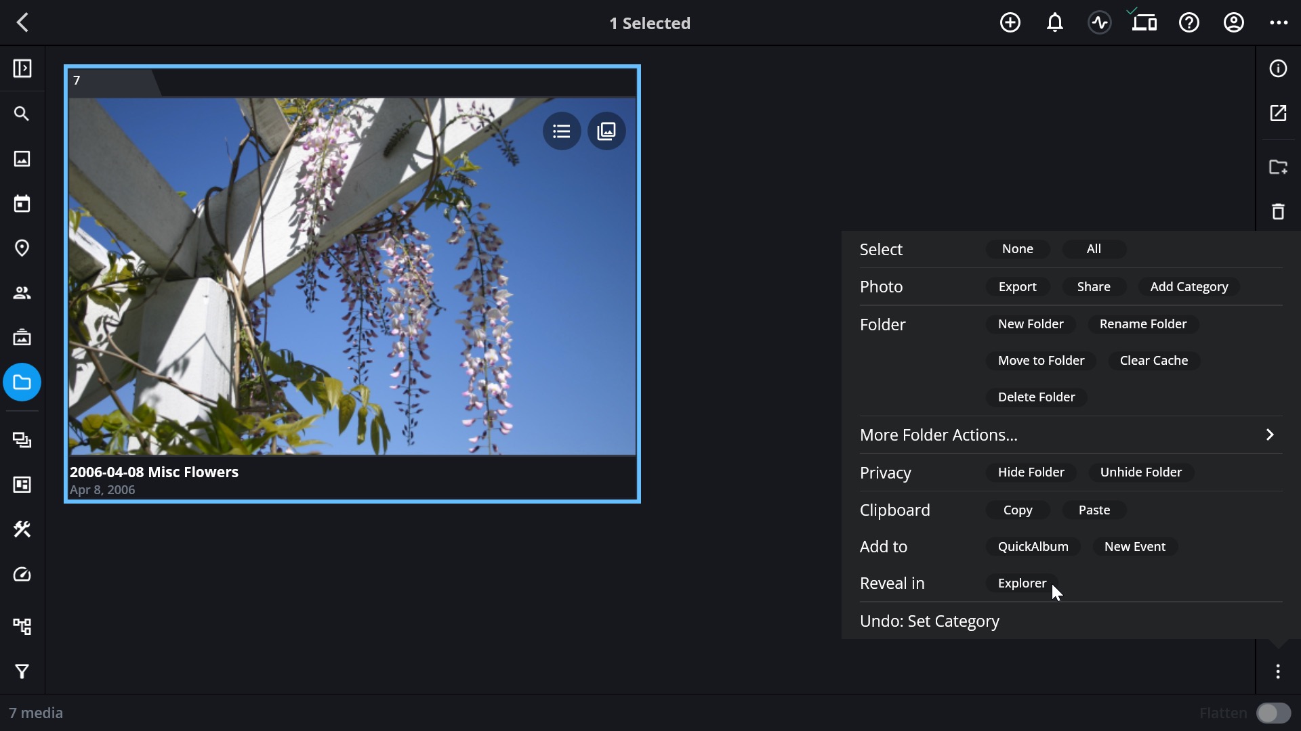Go back with the back arrow

[23, 23]
